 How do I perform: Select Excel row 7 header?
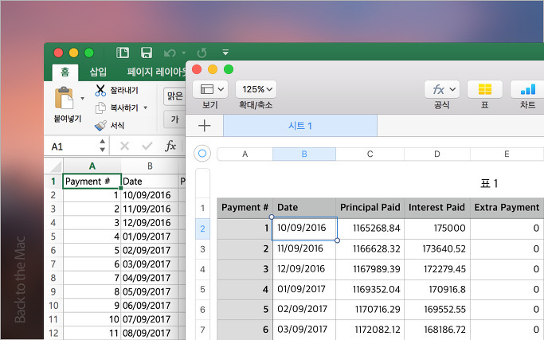point(53,264)
